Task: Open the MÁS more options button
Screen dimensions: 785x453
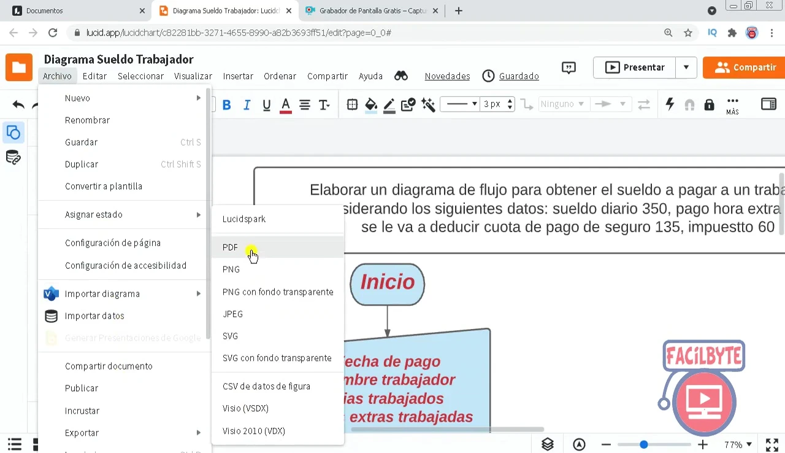Action: coord(732,106)
